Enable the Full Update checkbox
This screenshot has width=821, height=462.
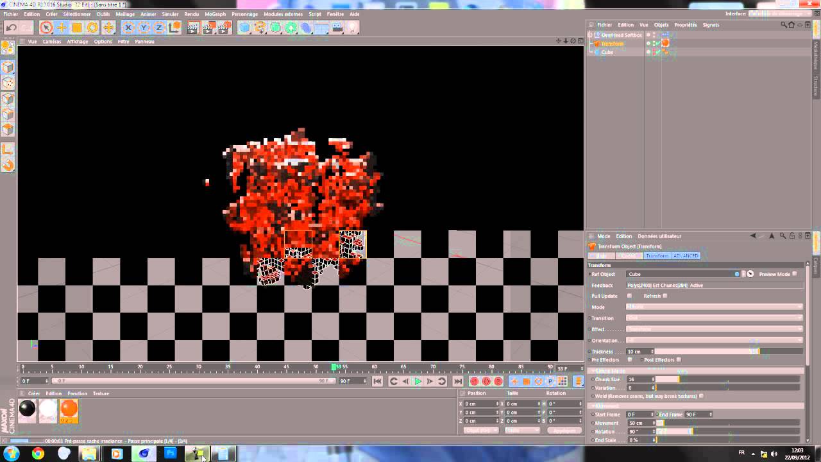[x=629, y=296]
